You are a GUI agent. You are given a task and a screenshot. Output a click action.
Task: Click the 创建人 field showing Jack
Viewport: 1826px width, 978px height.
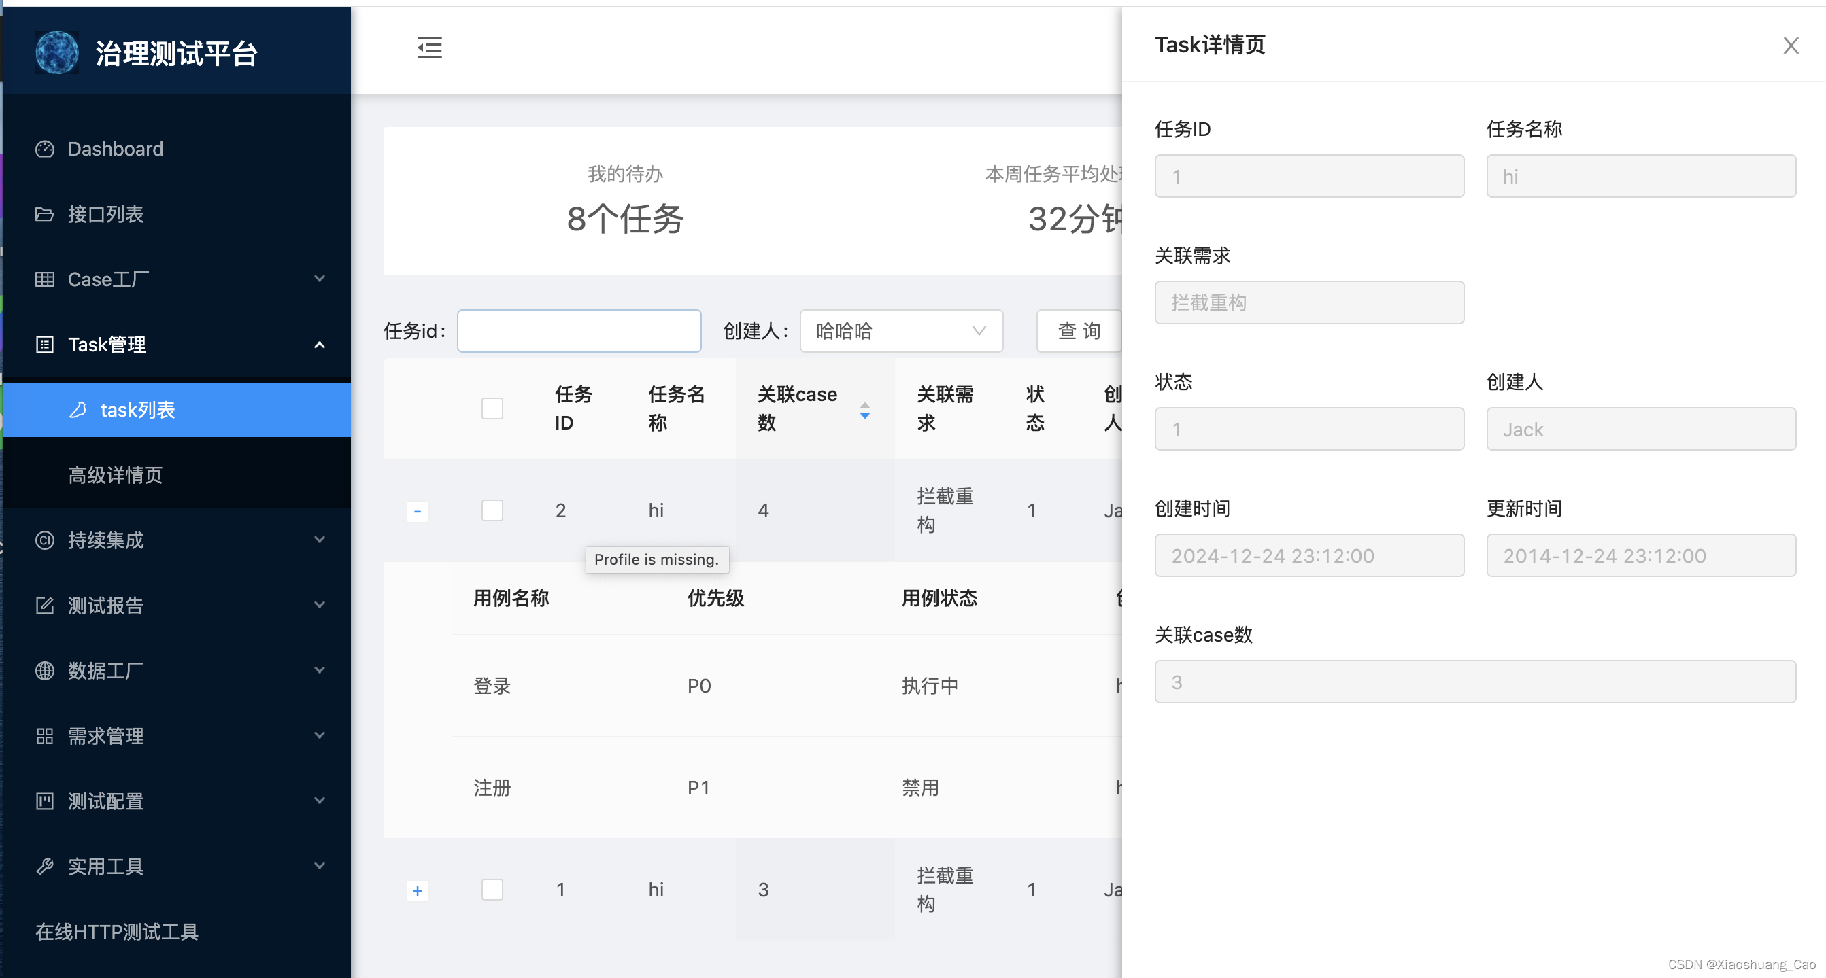coord(1641,429)
